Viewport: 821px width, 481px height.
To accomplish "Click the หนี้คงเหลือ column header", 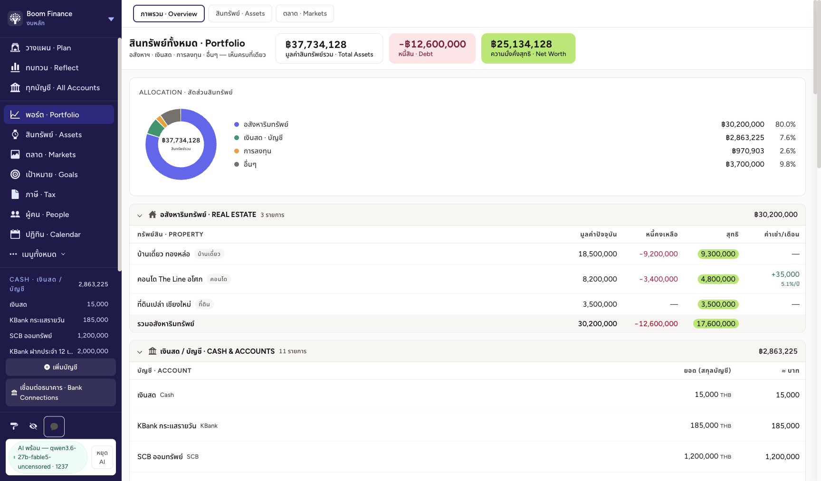I will click(x=662, y=234).
